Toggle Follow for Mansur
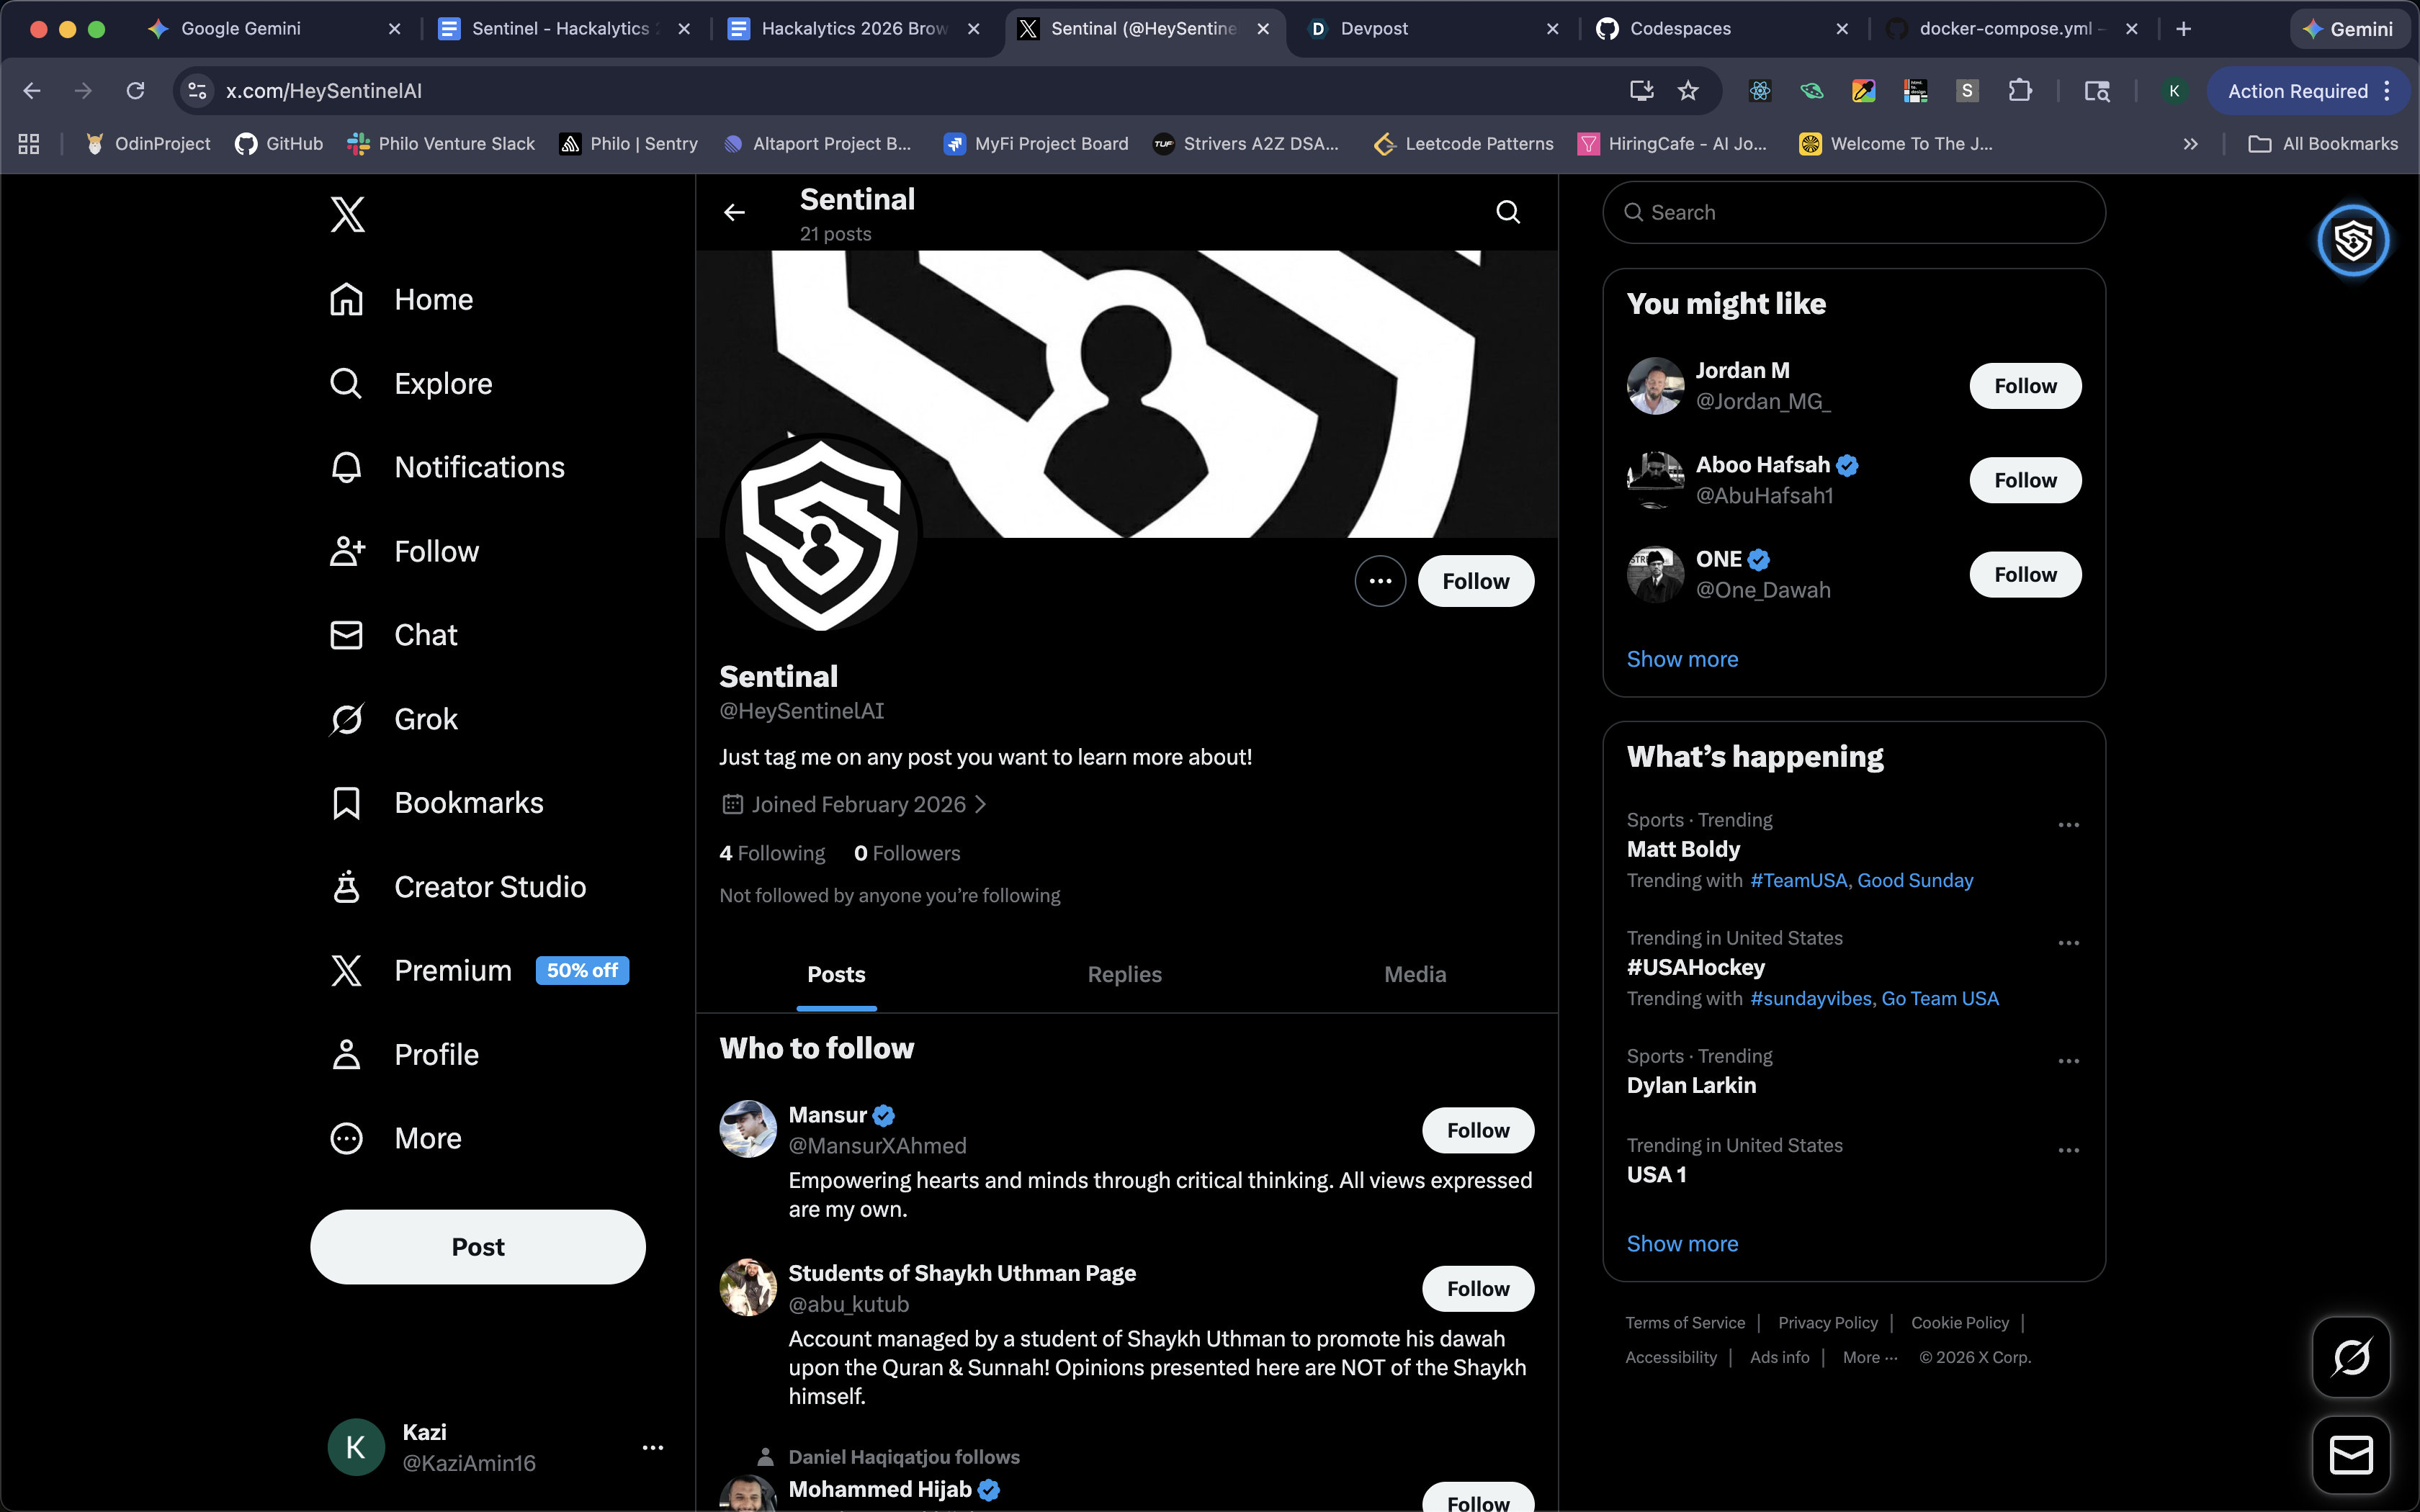The width and height of the screenshot is (2420, 1512). tap(1477, 1130)
